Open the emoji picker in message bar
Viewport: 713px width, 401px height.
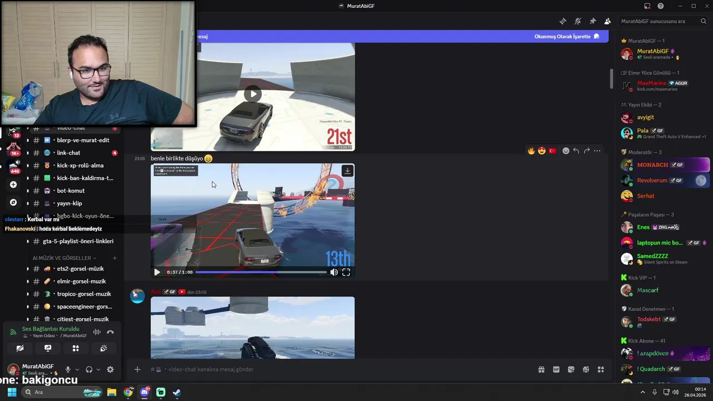[586, 369]
